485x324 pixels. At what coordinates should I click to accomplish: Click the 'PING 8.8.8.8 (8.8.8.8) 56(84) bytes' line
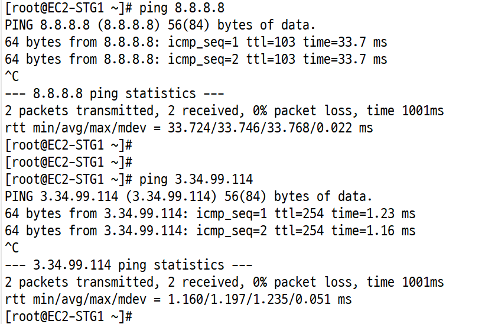pos(160,25)
